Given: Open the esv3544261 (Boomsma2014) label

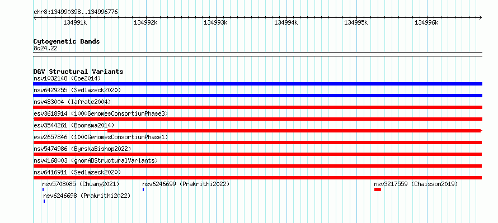Looking at the screenshot, I should pos(74,125).
